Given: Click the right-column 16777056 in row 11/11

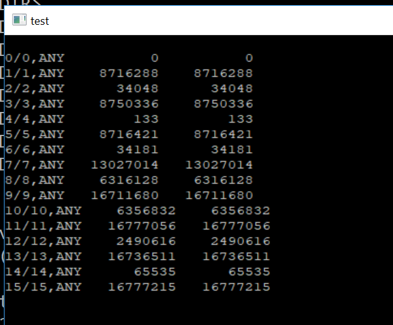Looking at the screenshot, I should (237, 226).
